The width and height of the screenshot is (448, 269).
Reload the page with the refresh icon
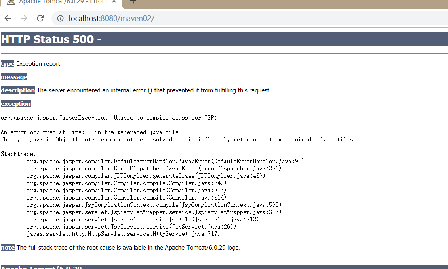click(40, 18)
